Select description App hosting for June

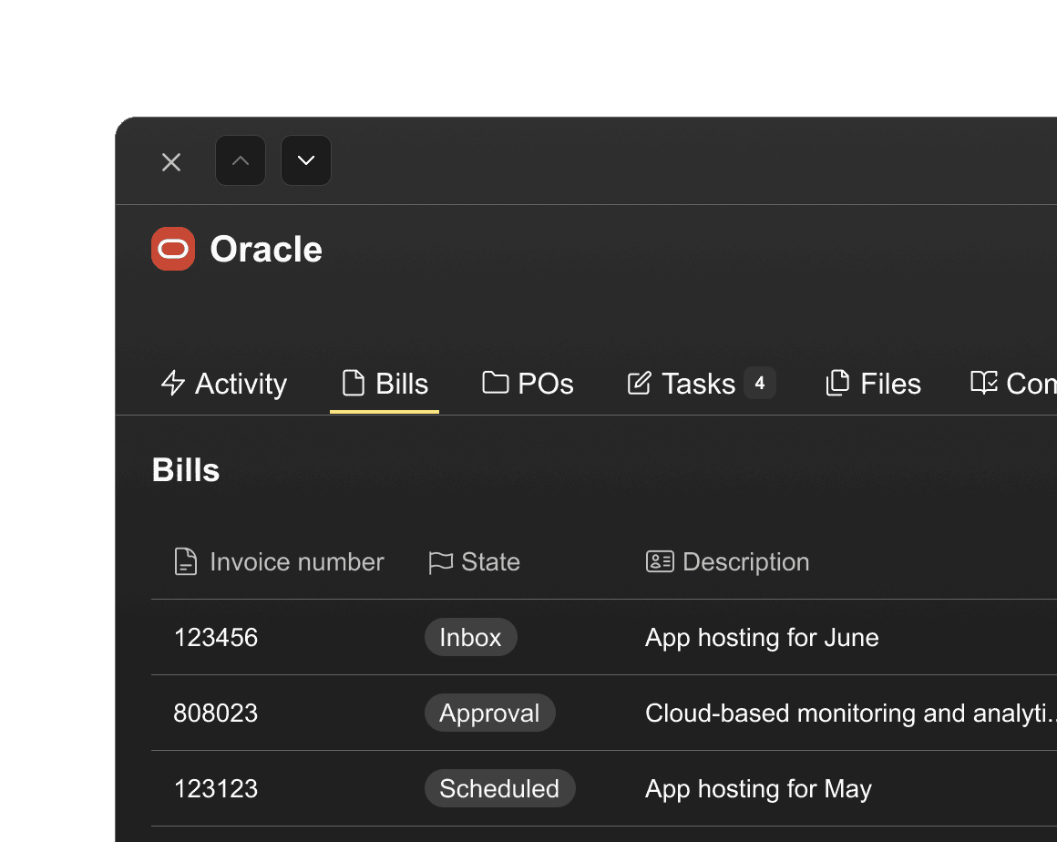point(762,638)
